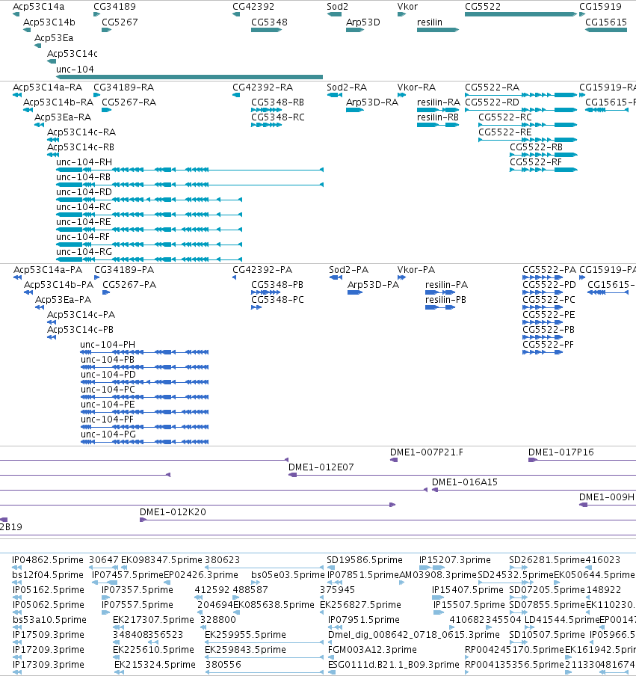Select the Vkor gene label

click(407, 7)
